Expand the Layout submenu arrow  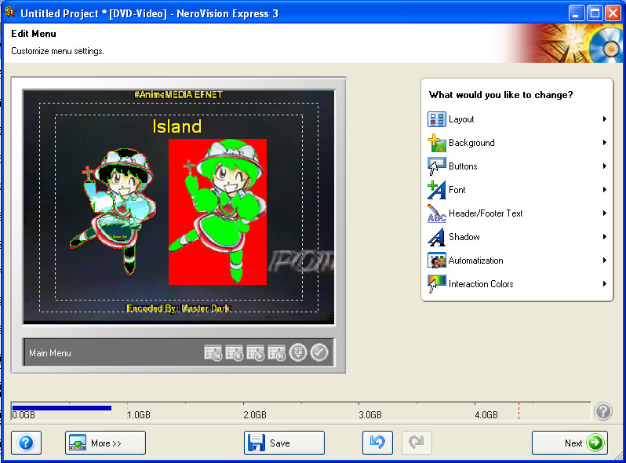[605, 119]
